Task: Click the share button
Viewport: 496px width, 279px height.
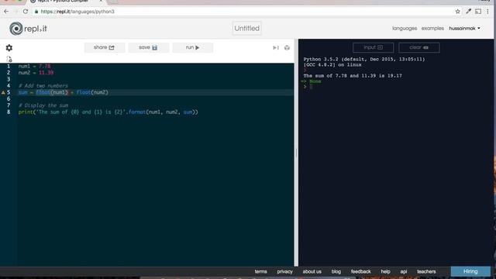Action: point(104,47)
